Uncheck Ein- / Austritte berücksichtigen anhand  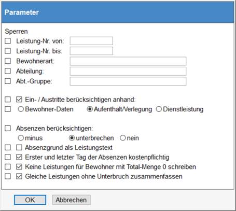tap(19, 100)
